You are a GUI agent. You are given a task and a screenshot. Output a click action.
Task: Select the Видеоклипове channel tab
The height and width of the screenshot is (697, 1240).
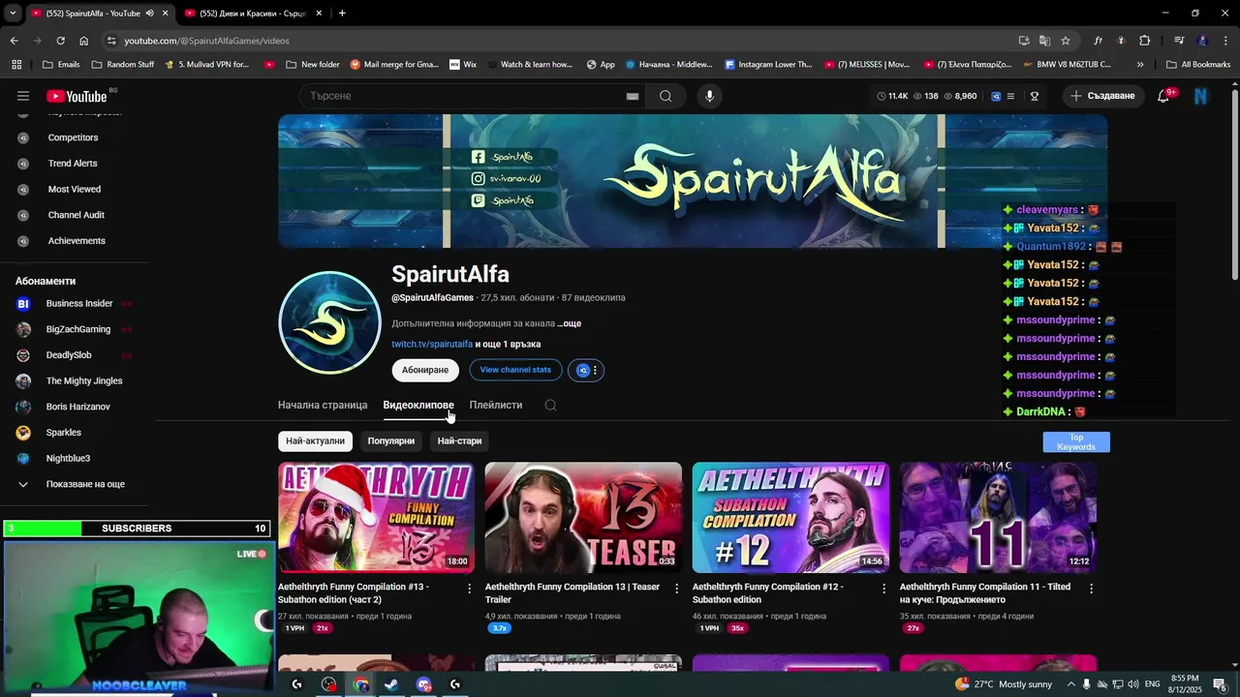coord(418,406)
